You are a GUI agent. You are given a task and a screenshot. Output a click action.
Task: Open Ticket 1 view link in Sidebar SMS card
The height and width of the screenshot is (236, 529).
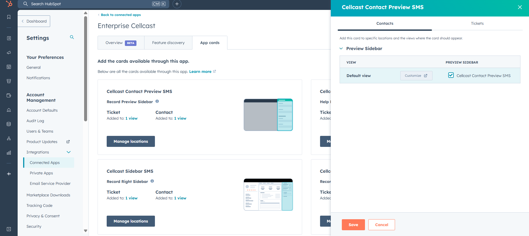tap(131, 198)
